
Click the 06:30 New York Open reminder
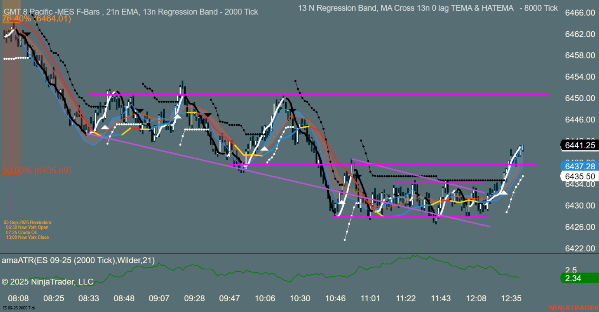27,227
